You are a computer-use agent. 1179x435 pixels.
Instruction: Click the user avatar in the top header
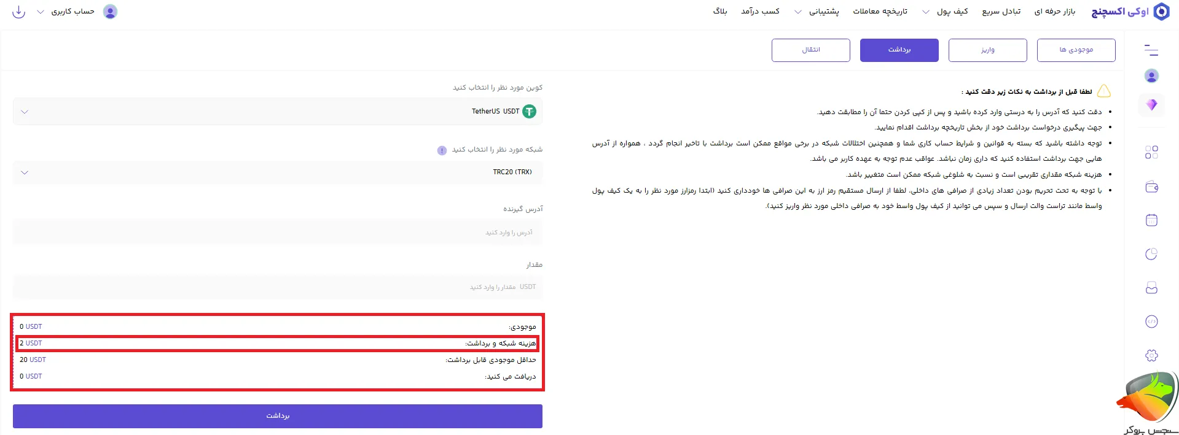[x=110, y=12]
